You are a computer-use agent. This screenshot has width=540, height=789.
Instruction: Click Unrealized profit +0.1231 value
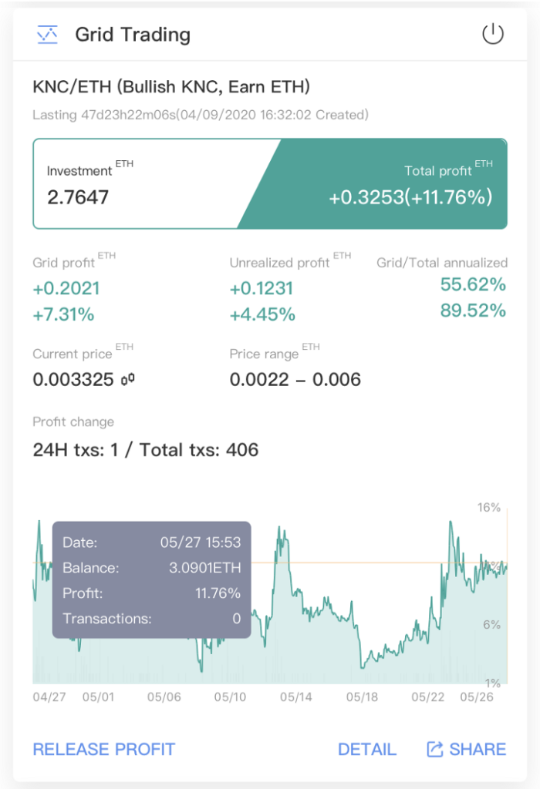tap(261, 288)
